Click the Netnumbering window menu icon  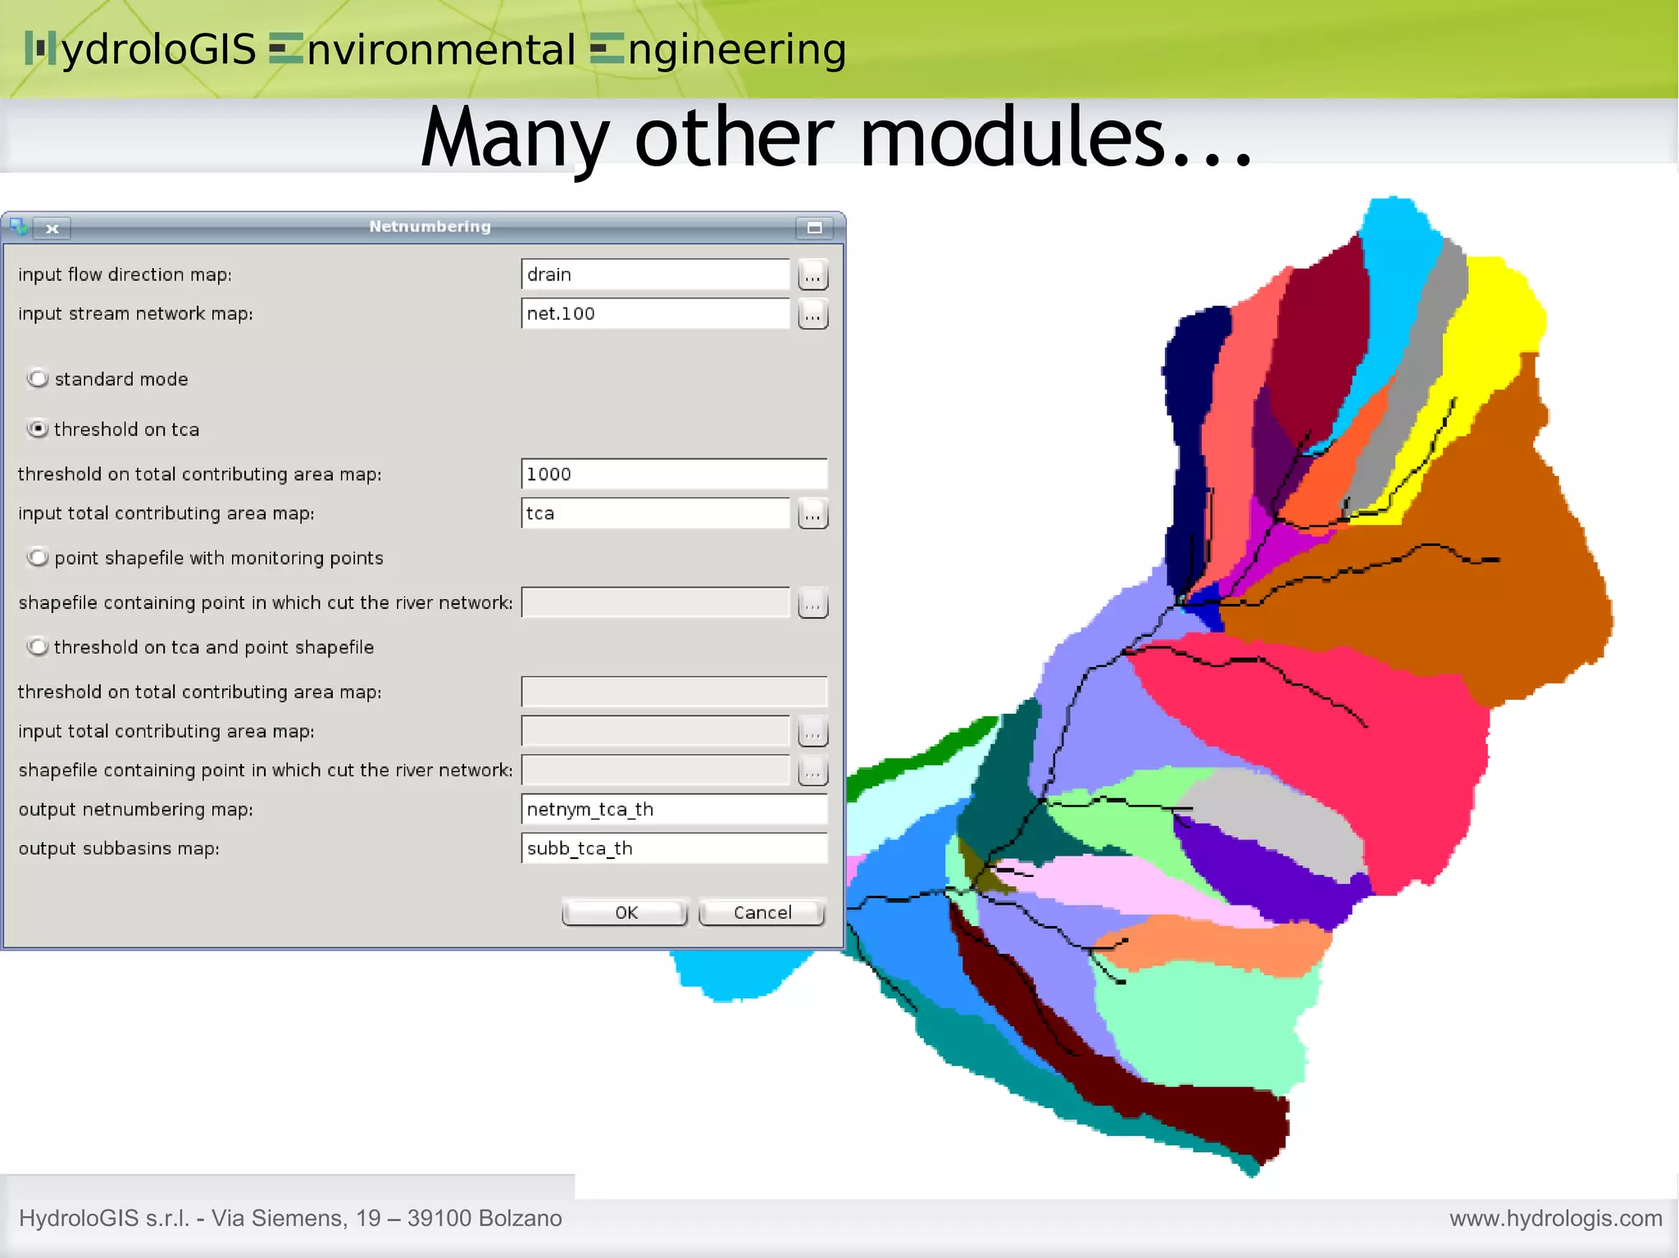tap(18, 227)
